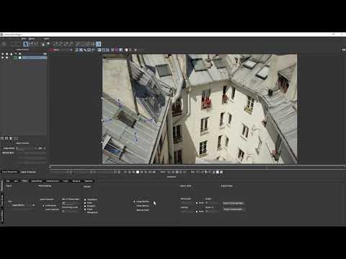Click the Export Tracking Data button
The width and height of the screenshot is (346, 259).
233,204
